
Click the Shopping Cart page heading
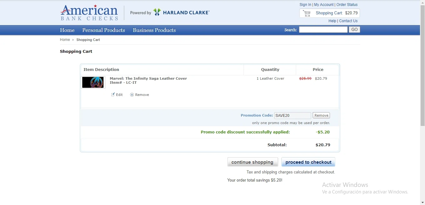pos(76,51)
